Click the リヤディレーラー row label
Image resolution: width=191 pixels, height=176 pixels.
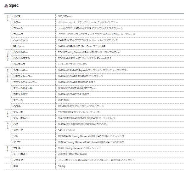[23, 76]
